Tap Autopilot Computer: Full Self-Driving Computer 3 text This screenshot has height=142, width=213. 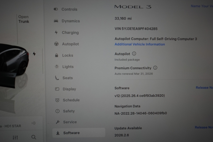click(156, 39)
